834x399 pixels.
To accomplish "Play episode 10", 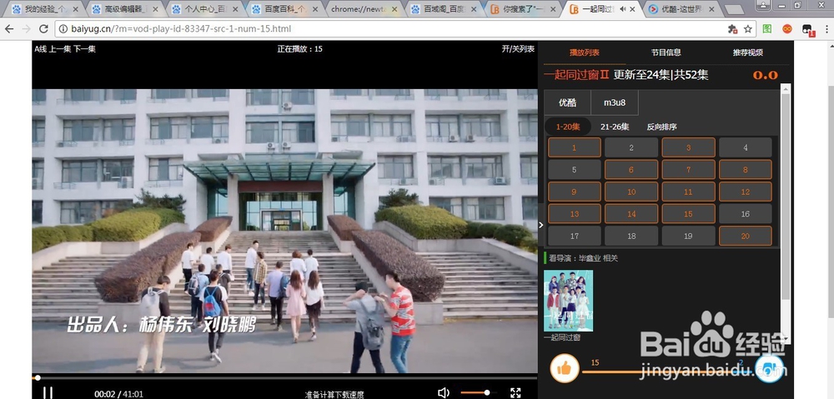I will point(631,192).
